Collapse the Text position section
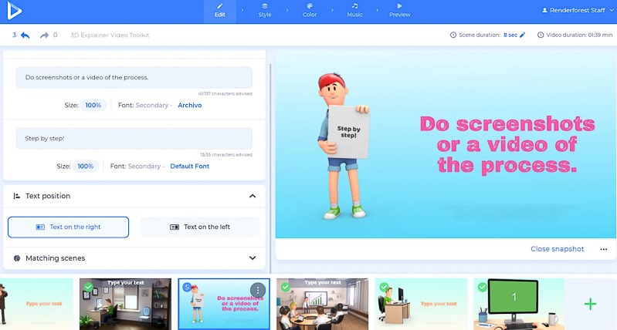 pyautogui.click(x=253, y=196)
